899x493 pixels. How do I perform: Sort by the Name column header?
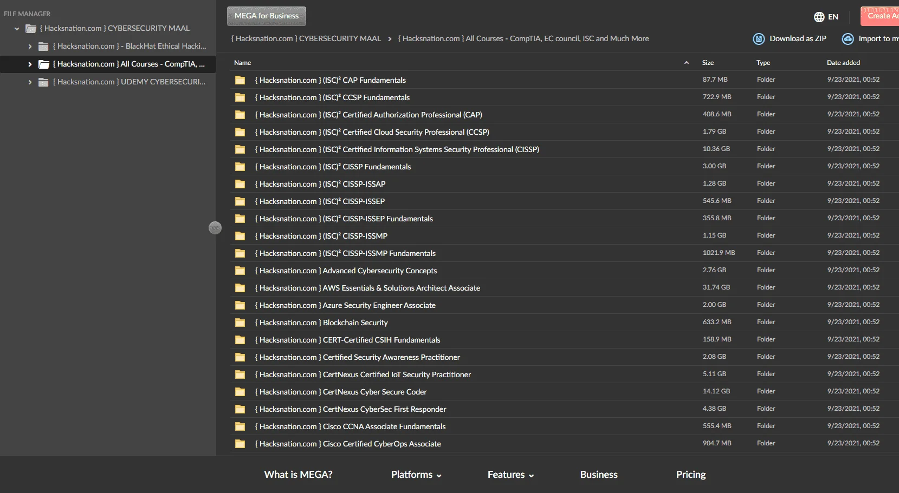(x=242, y=63)
